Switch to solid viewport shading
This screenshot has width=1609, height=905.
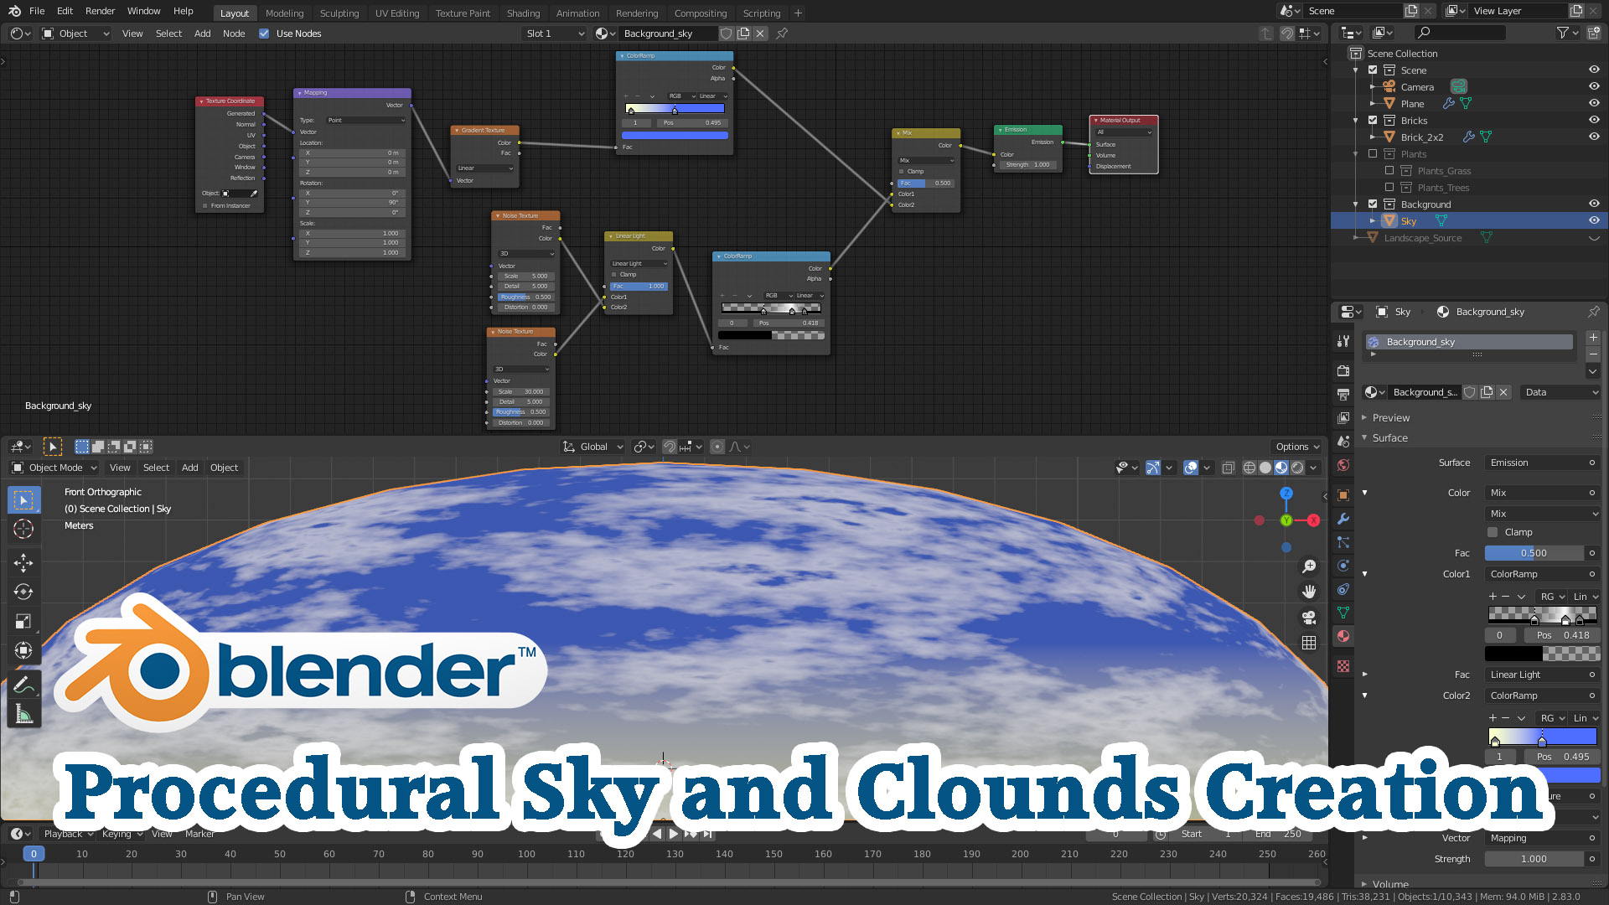tap(1265, 468)
